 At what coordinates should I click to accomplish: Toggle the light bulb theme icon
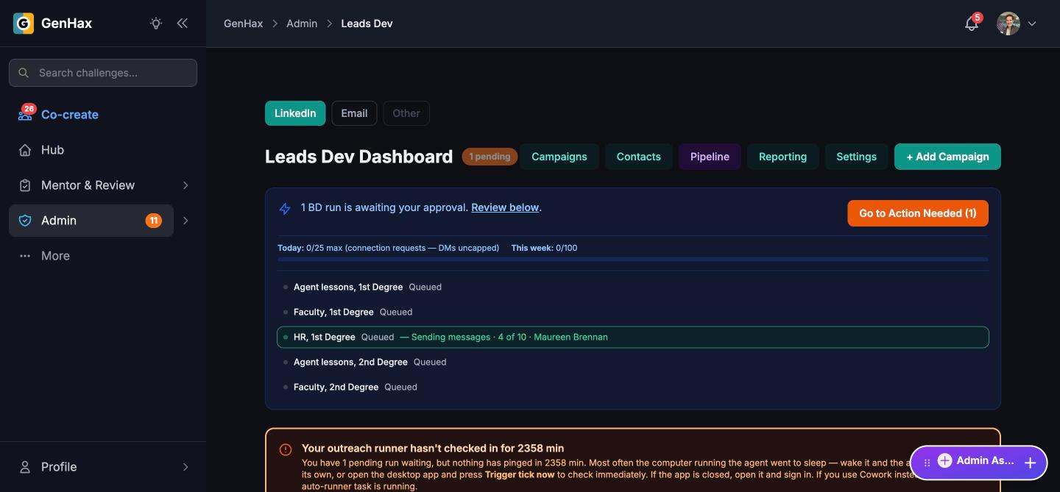click(156, 24)
